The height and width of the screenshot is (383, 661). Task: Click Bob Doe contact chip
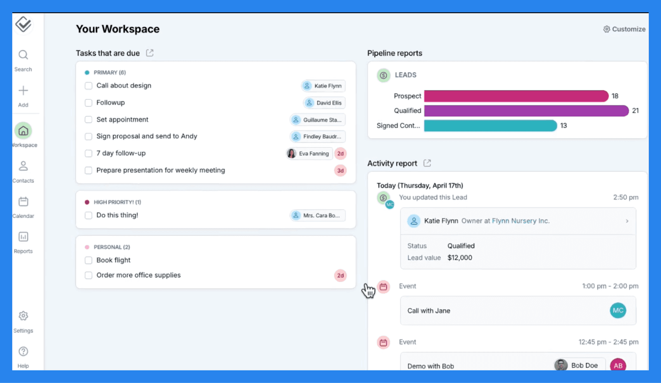pyautogui.click(x=579, y=365)
